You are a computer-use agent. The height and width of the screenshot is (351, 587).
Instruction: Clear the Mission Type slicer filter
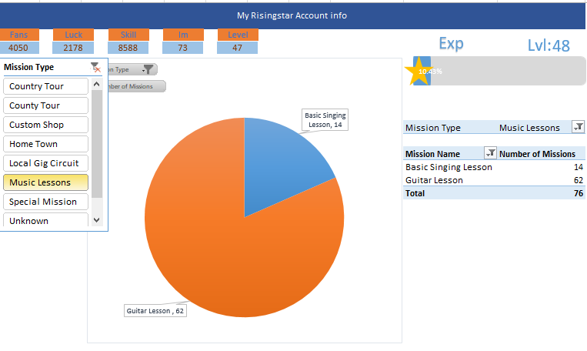pos(96,68)
